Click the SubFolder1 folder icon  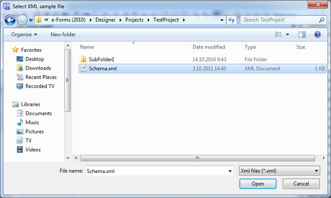[x=83, y=59]
